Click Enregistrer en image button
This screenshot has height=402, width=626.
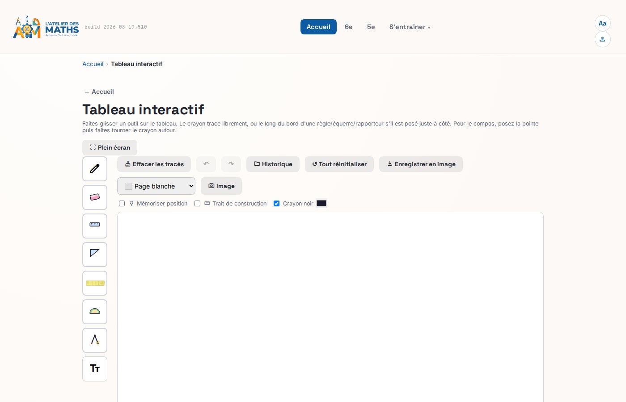click(421, 164)
